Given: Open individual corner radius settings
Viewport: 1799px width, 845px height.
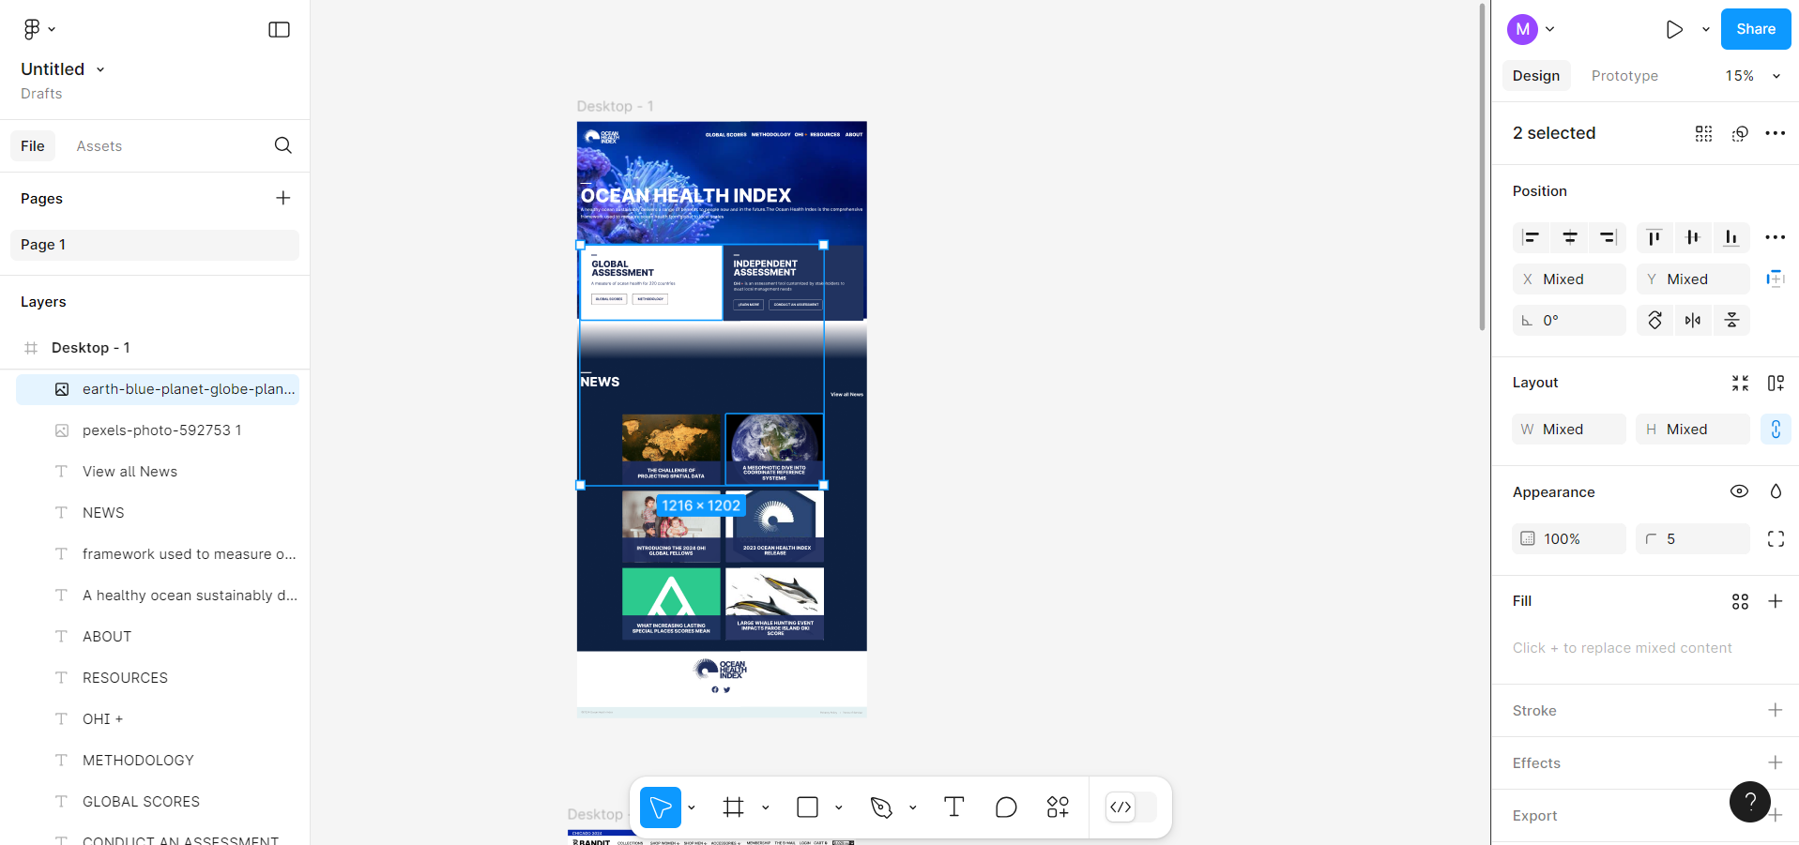Looking at the screenshot, I should pyautogui.click(x=1776, y=539).
